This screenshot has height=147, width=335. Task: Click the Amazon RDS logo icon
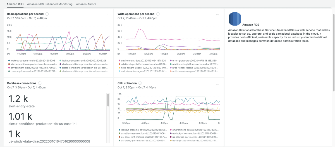pos(235,19)
